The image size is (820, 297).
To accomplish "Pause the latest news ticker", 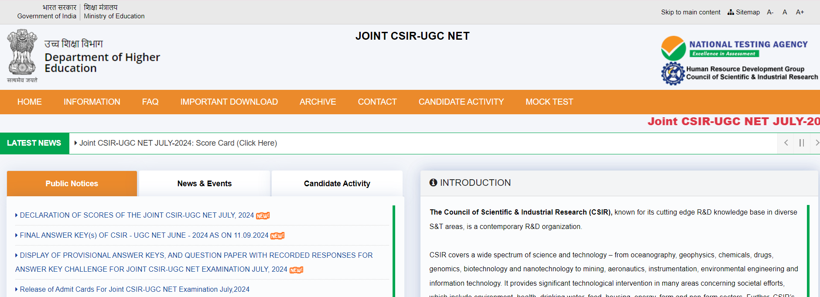I will tap(802, 143).
